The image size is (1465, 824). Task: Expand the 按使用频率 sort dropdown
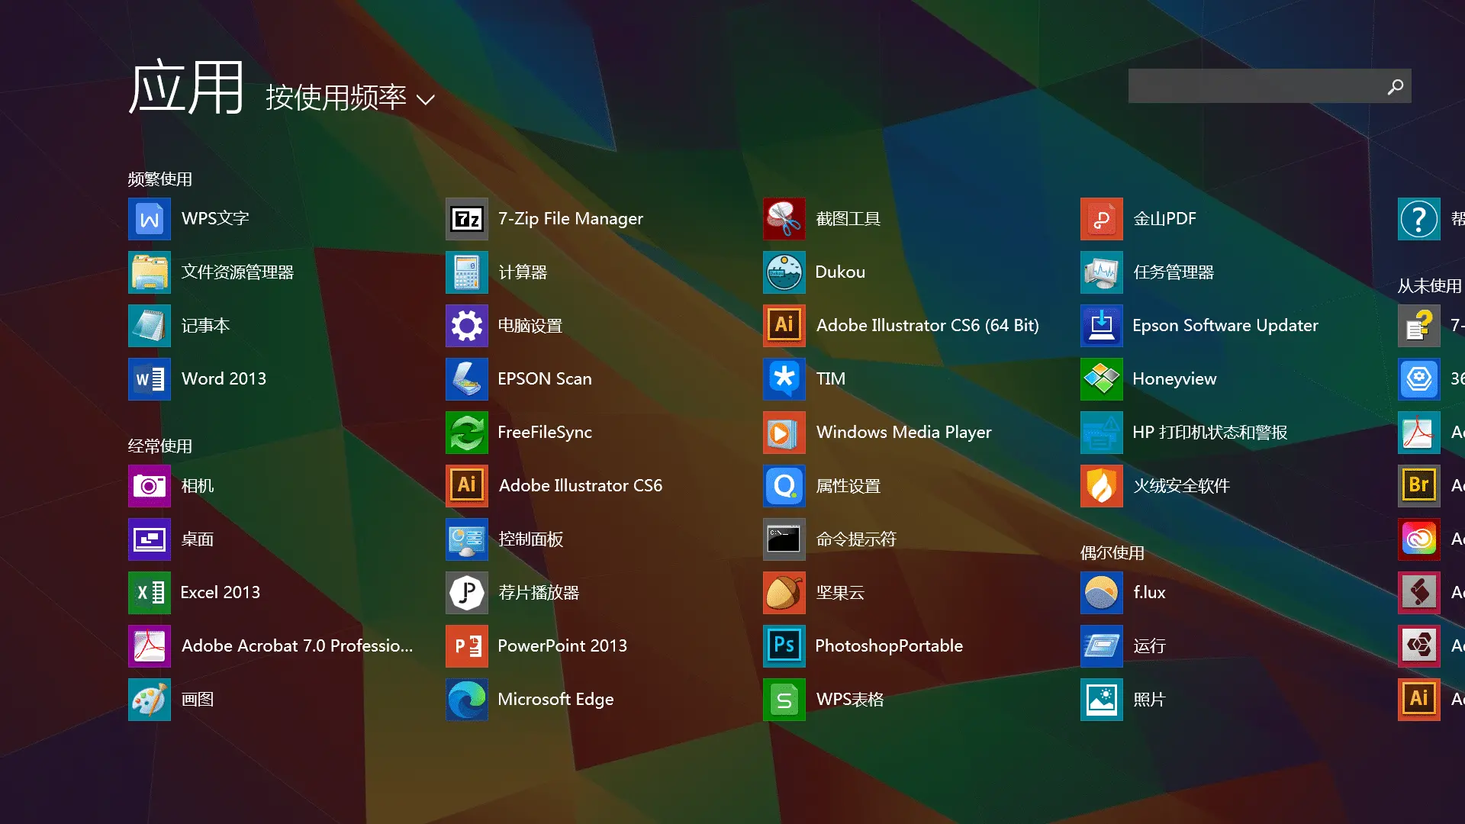click(336, 98)
